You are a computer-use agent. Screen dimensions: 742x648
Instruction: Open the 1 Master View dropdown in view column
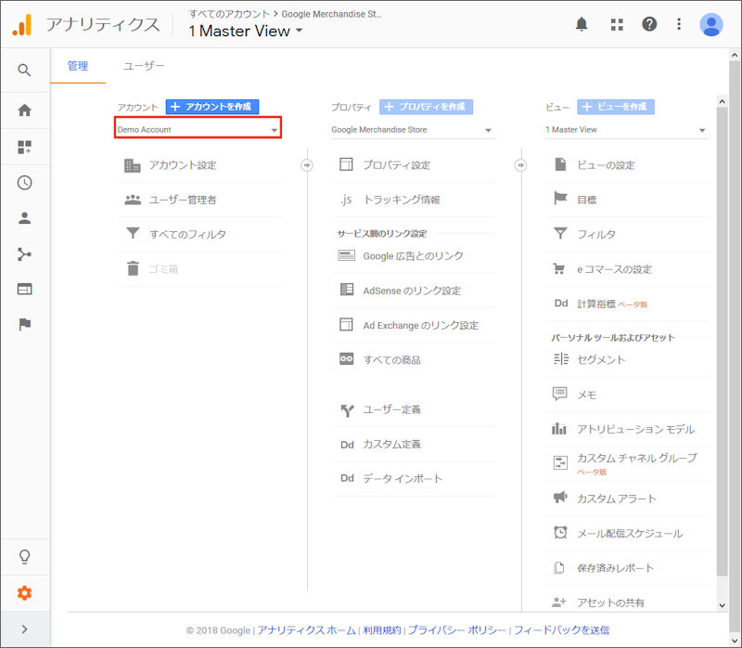[x=627, y=130]
